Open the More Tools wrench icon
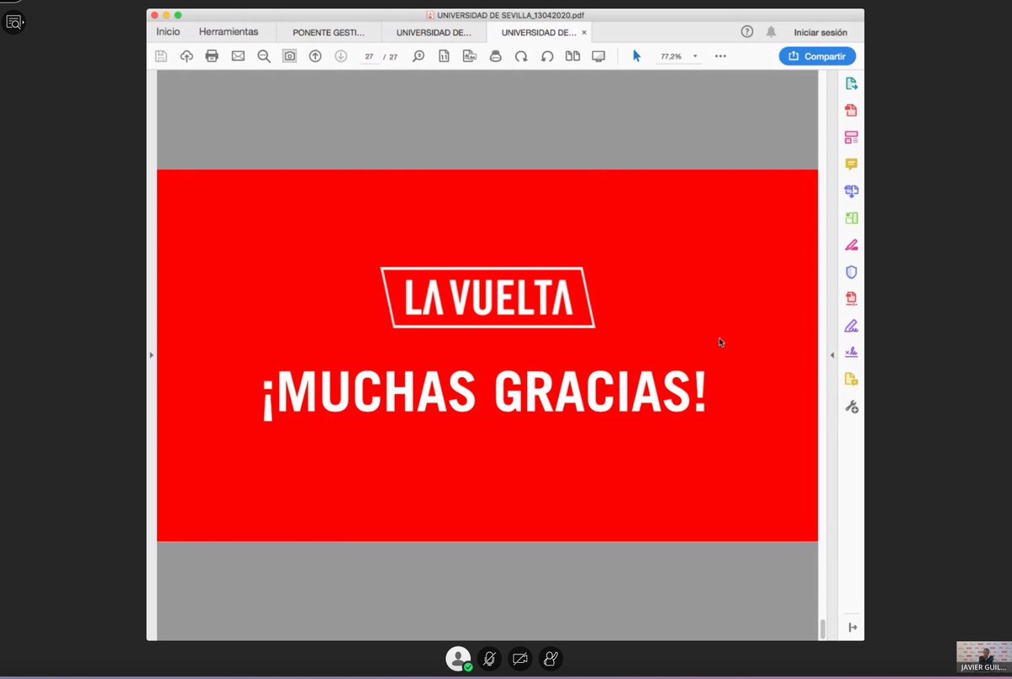The height and width of the screenshot is (679, 1012). [x=851, y=407]
